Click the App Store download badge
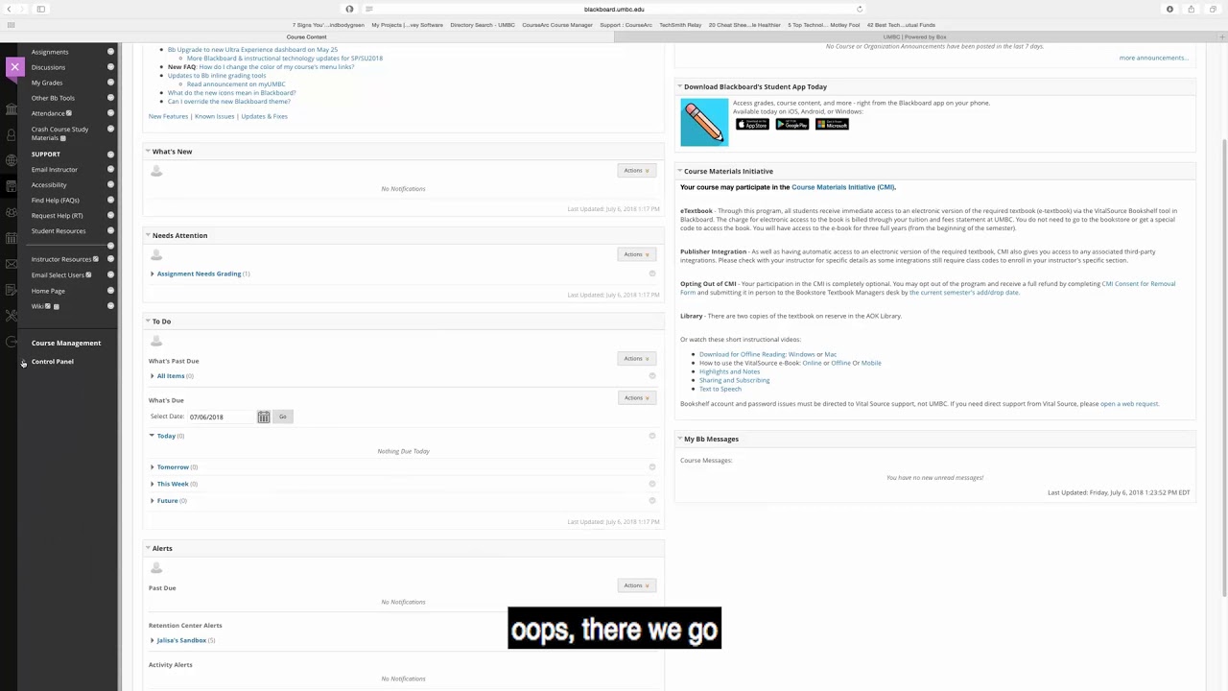 coord(752,125)
